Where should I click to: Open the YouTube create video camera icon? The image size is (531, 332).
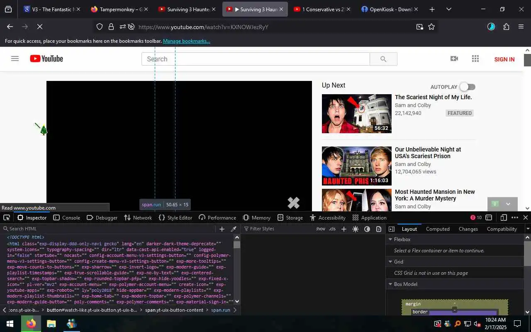[454, 59]
